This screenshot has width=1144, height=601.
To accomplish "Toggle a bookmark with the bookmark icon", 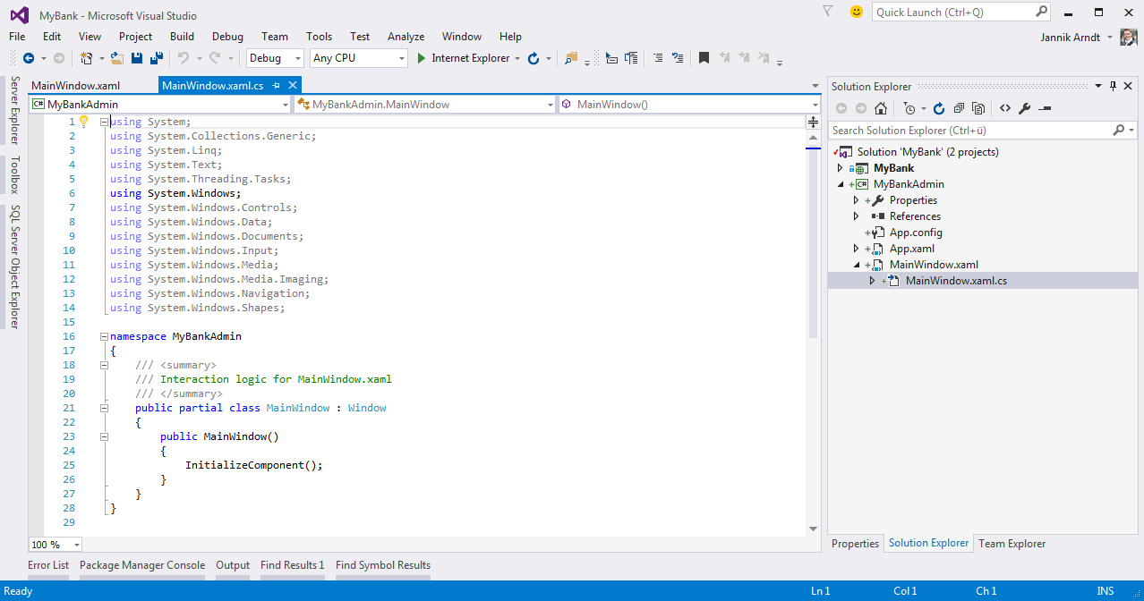I will coord(704,58).
